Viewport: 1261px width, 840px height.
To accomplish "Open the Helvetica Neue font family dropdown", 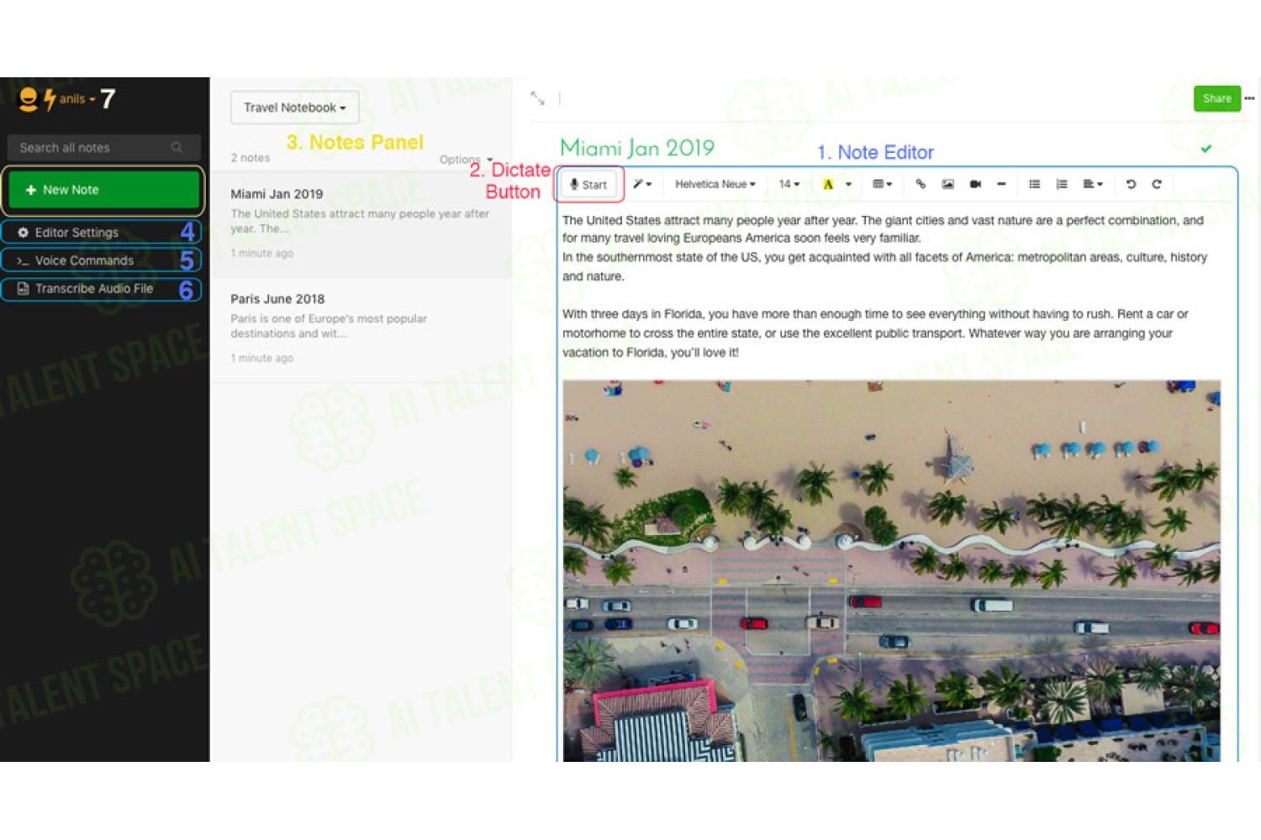I will (x=715, y=184).
